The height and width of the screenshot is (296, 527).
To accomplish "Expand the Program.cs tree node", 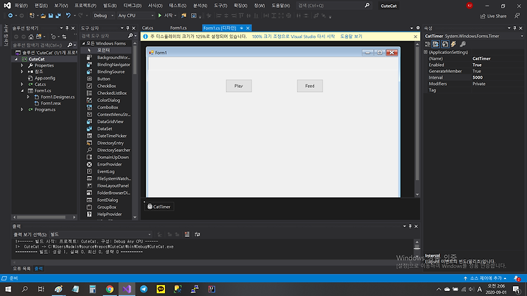I will click(22, 110).
